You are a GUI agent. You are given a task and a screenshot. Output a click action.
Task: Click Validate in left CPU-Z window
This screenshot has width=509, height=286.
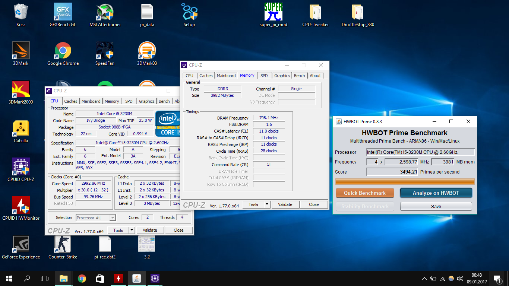(x=150, y=230)
